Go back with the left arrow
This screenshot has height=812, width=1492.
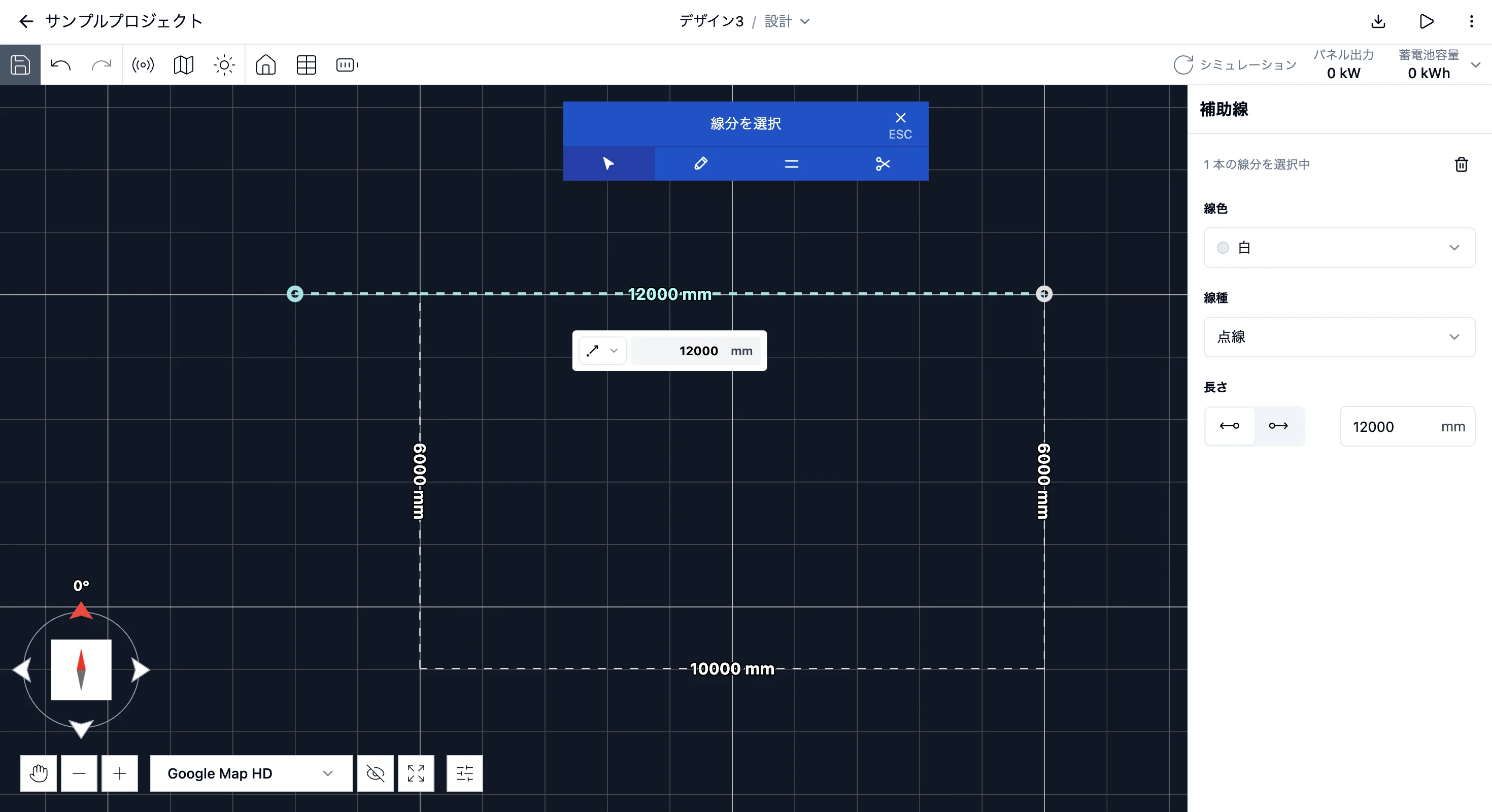(26, 21)
